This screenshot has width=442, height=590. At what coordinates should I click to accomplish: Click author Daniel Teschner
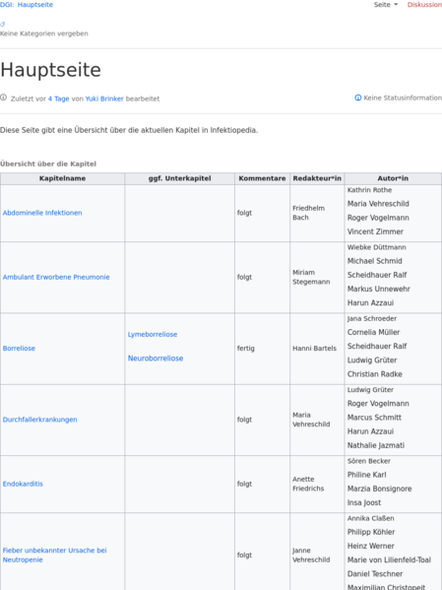375,574
